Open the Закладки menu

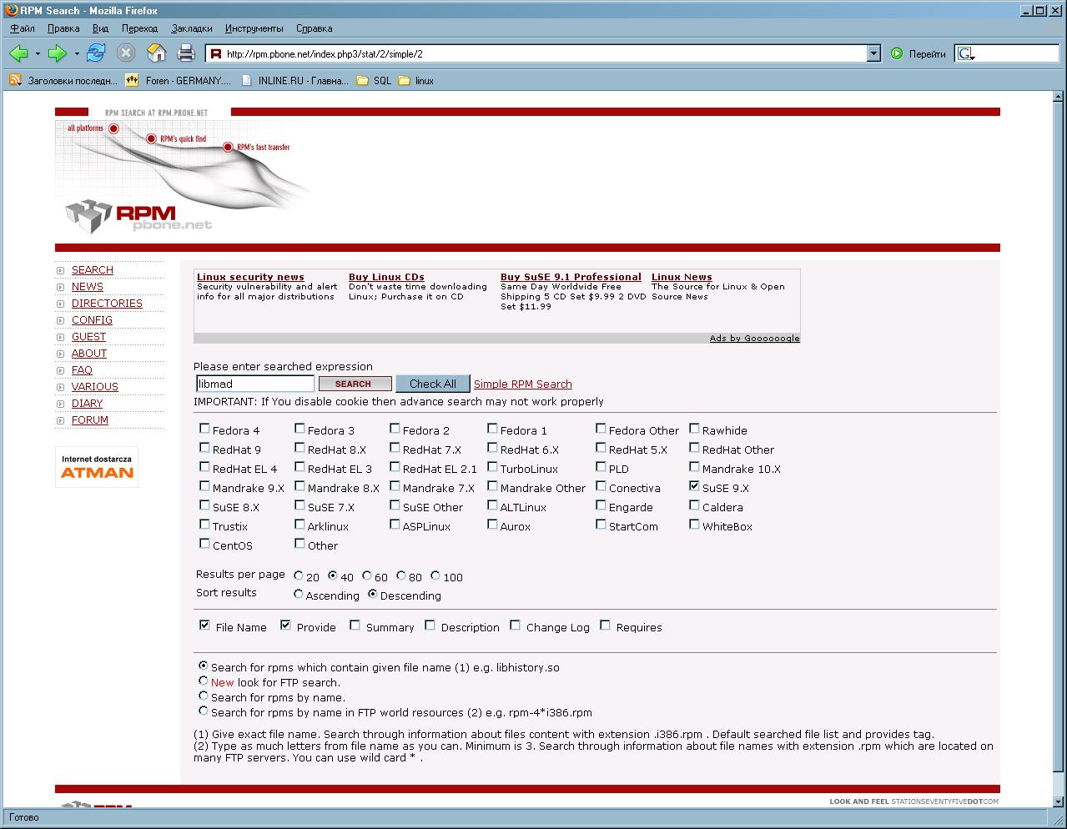(x=192, y=28)
